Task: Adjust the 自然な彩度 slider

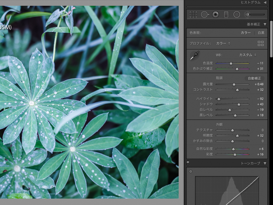Action: (x=232, y=149)
